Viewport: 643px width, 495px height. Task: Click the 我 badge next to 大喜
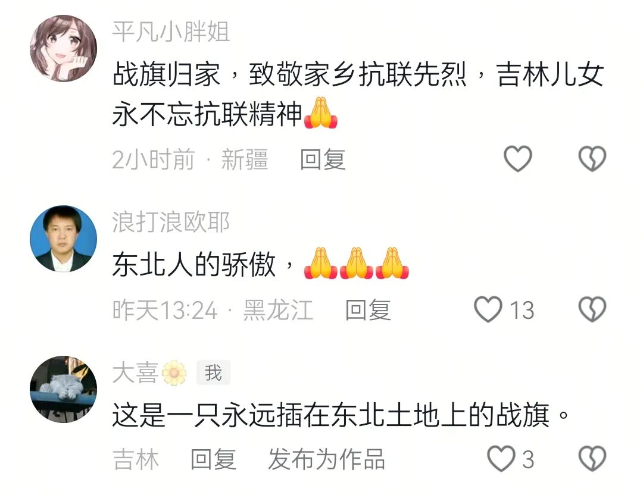213,373
